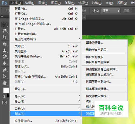Choose 将图层复合导出到 PDF...
The width and height of the screenshot is (135, 124).
[x=104, y=69]
